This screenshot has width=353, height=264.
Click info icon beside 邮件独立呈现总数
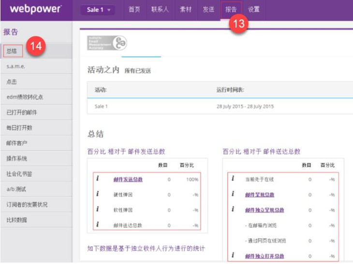[233, 209]
